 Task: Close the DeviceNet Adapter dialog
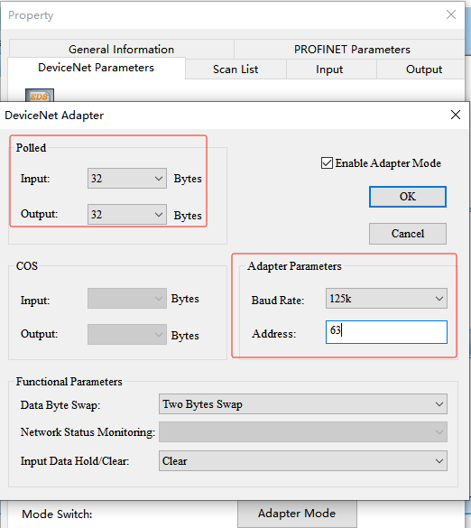(x=455, y=115)
